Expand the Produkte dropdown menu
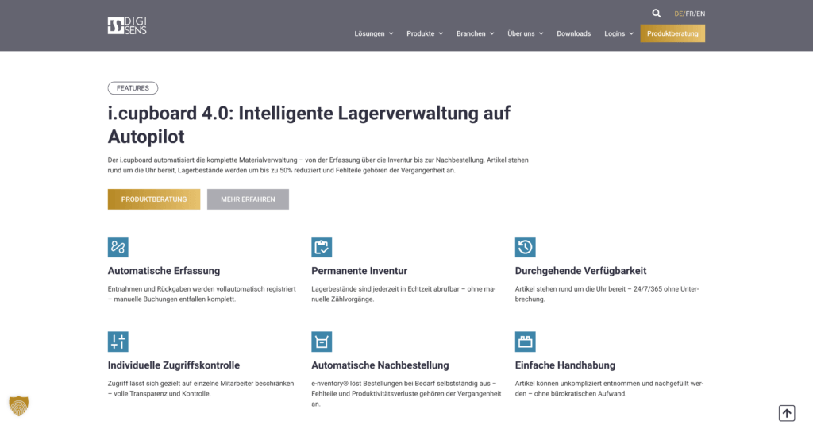 425,33
